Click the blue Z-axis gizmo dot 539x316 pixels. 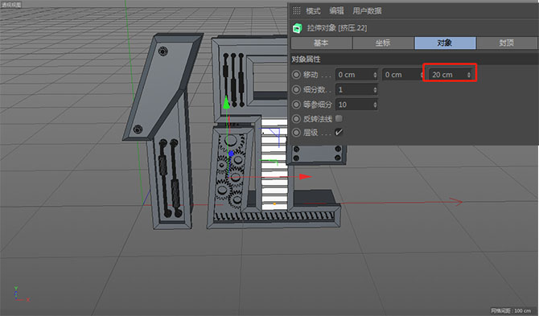coord(231,154)
